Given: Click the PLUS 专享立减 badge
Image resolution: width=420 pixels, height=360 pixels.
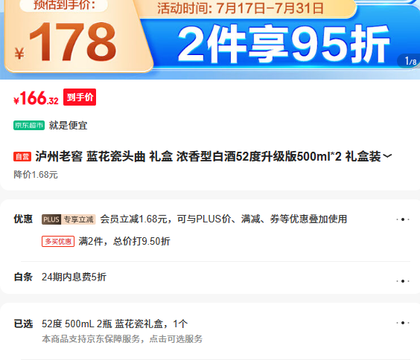Looking at the screenshot, I should 69,219.
